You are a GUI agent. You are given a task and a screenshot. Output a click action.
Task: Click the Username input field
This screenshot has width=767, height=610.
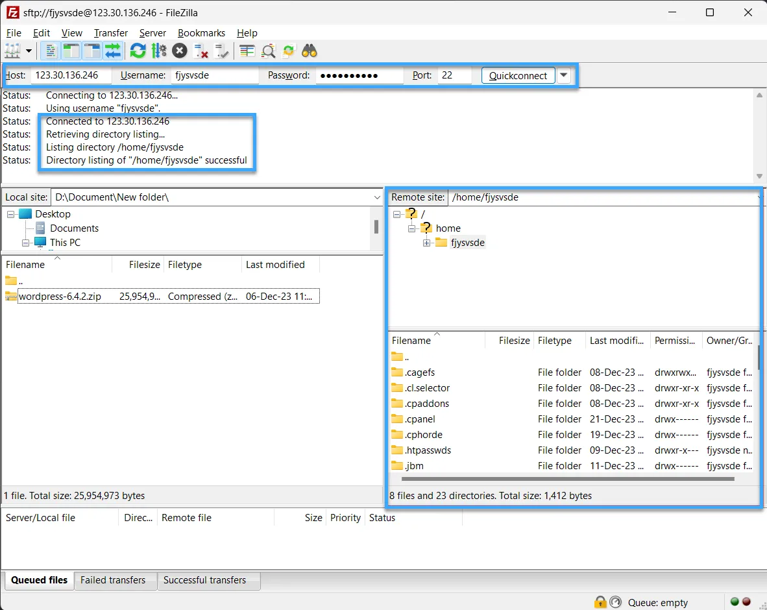[214, 75]
